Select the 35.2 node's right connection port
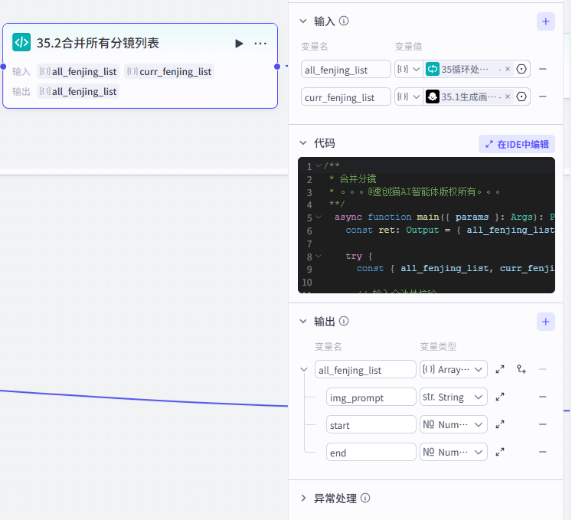This screenshot has width=572, height=520. (277, 67)
